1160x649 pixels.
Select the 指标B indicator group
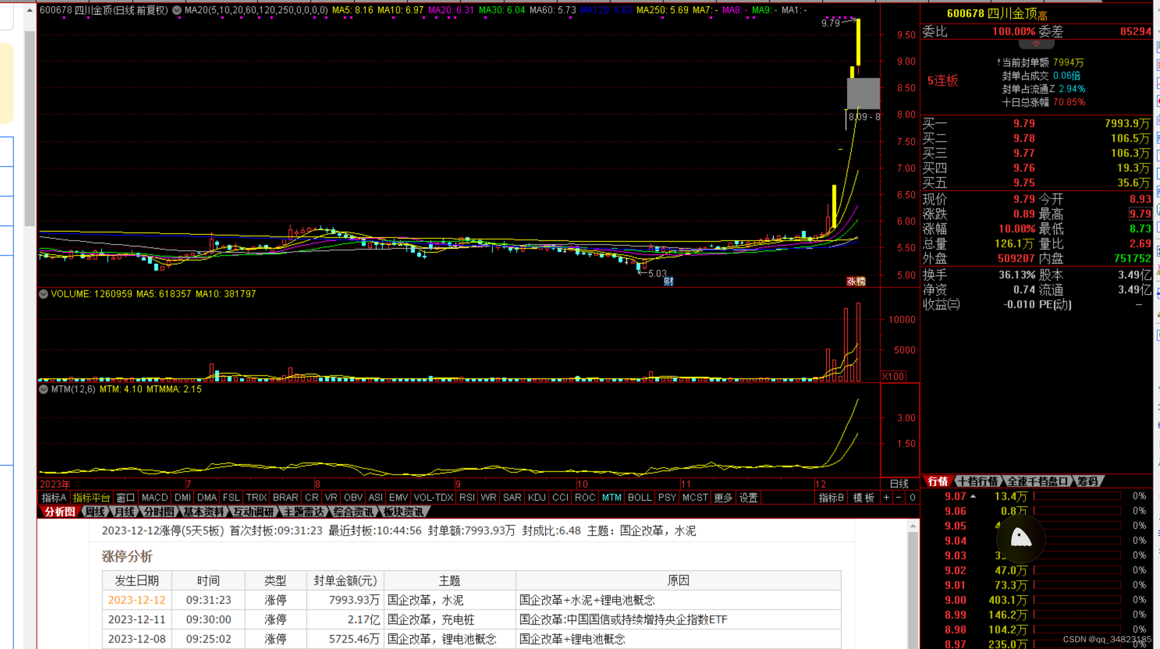coord(831,498)
